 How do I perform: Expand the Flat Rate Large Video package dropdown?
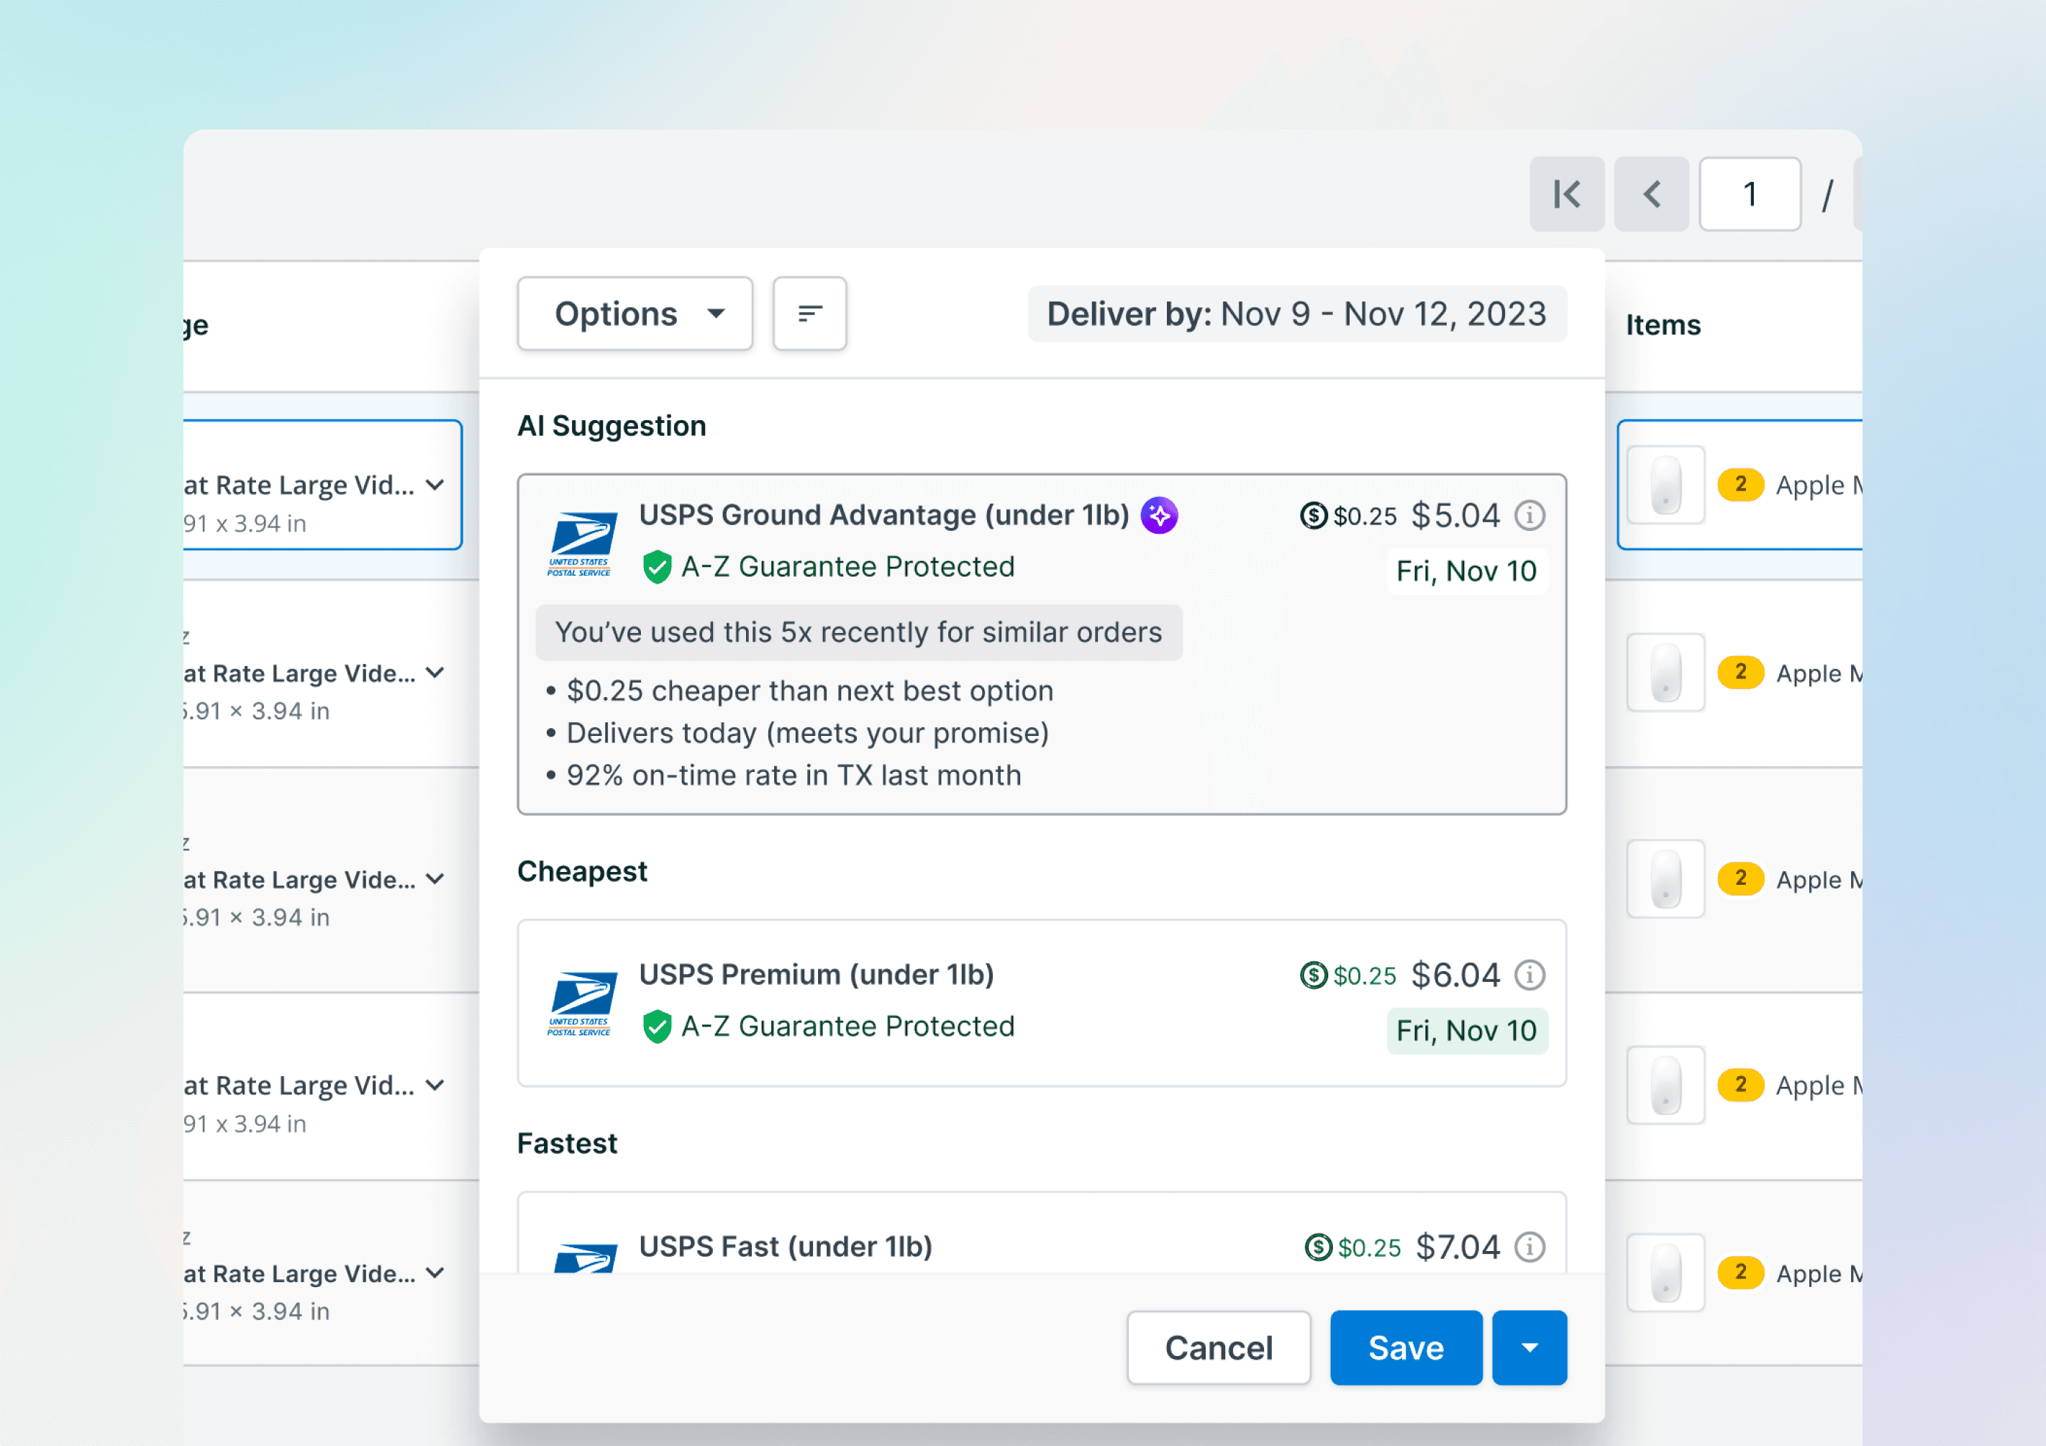tap(436, 486)
